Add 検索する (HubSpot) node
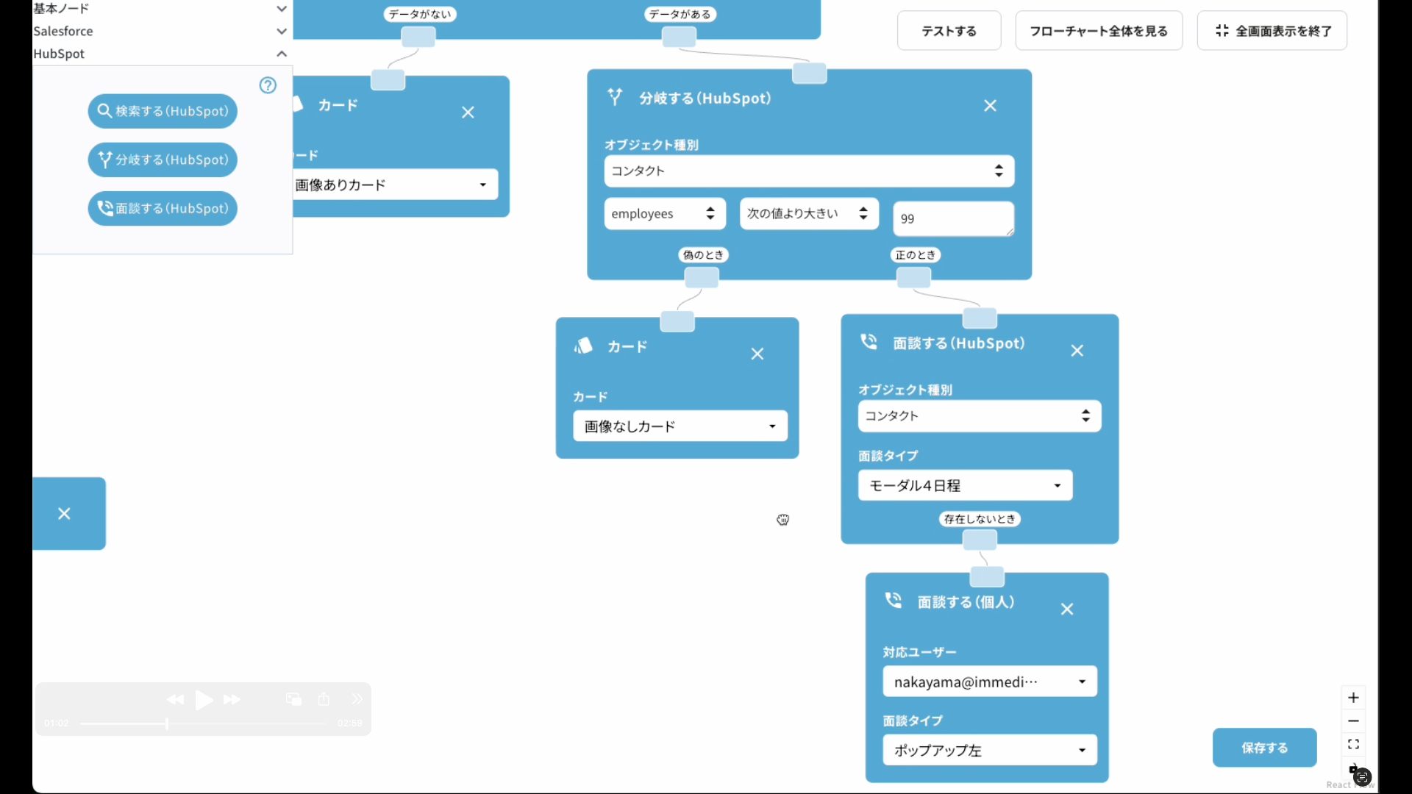 (x=163, y=111)
